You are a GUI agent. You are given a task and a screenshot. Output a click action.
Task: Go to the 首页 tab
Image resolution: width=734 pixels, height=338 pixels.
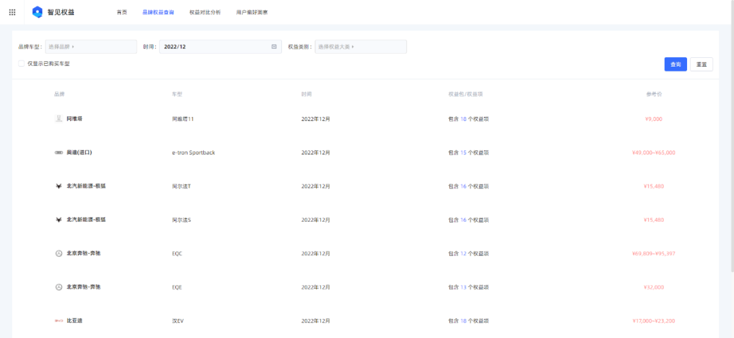[122, 12]
